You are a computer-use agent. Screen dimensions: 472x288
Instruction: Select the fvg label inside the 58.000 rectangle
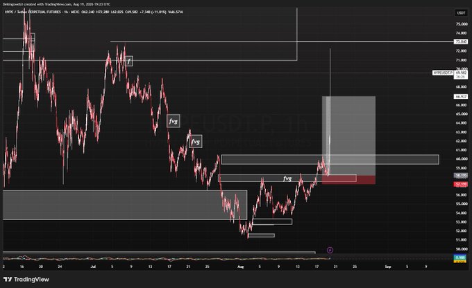coord(287,179)
